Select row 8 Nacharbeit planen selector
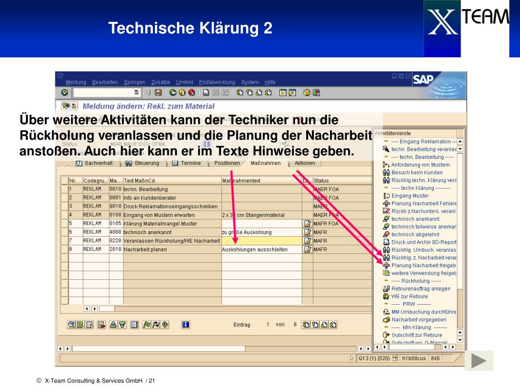 click(64, 249)
